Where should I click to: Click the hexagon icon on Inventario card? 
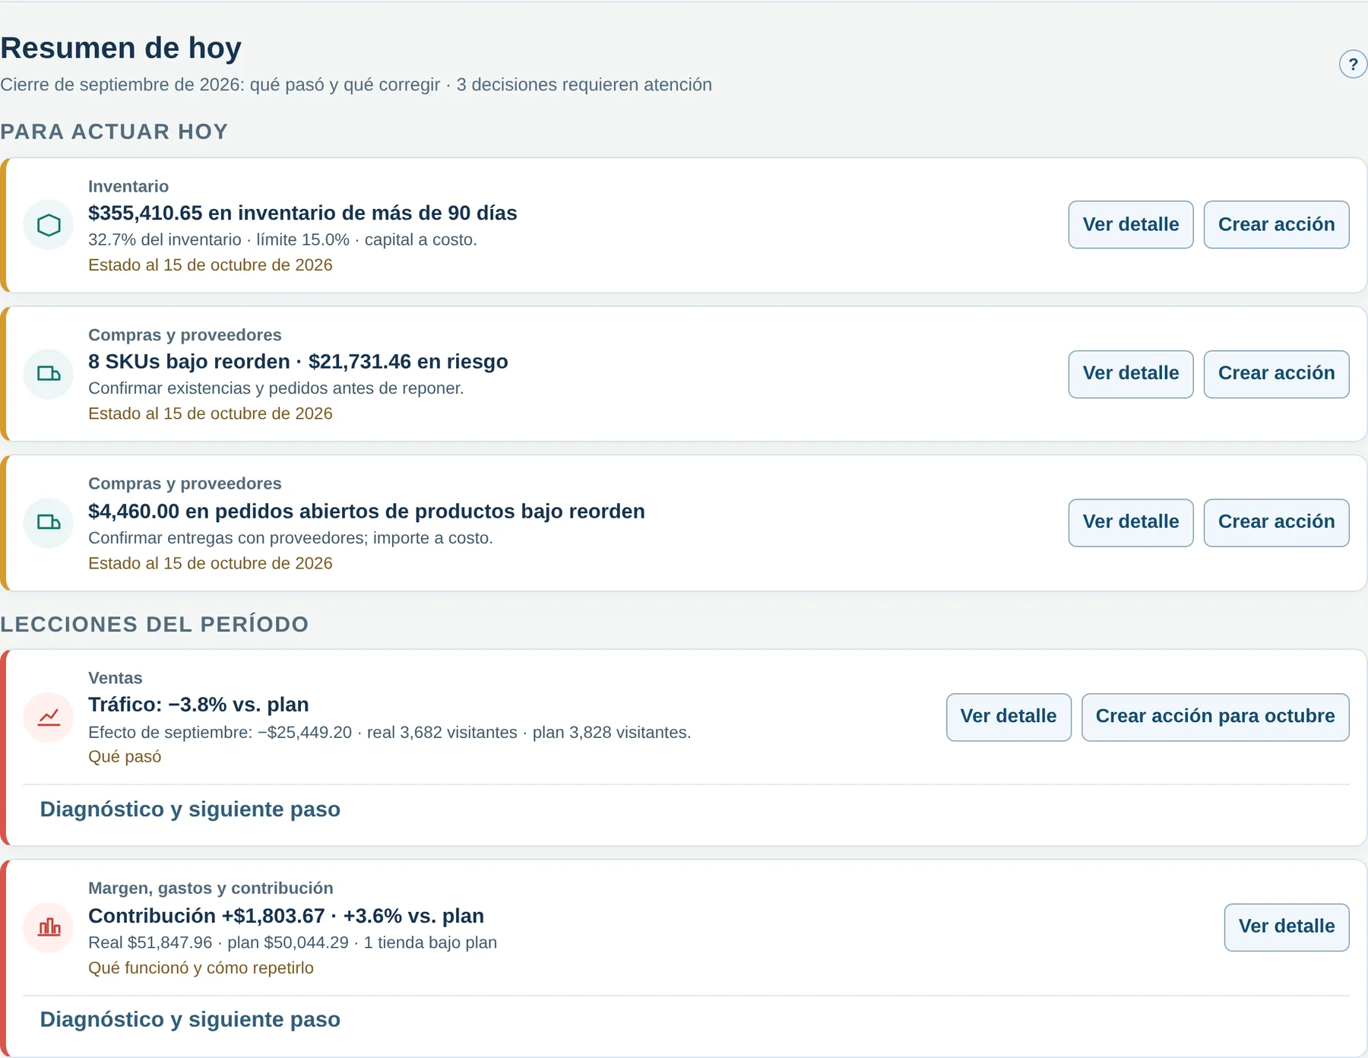click(49, 225)
